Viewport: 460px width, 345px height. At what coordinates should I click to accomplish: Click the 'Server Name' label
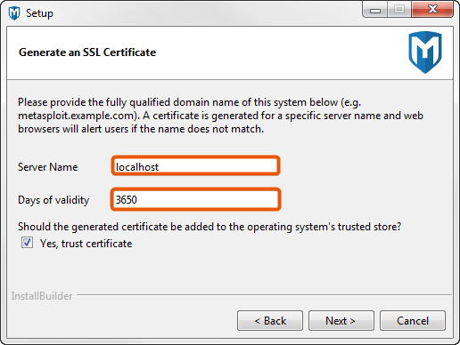[48, 167]
